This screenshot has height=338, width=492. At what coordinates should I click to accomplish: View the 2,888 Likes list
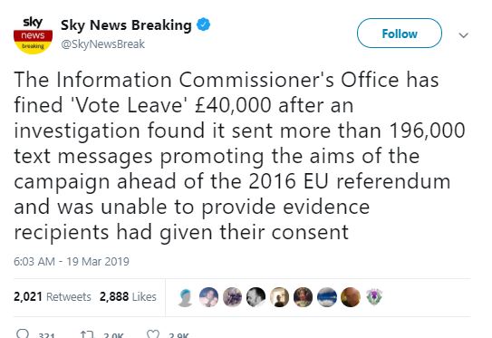click(x=128, y=297)
